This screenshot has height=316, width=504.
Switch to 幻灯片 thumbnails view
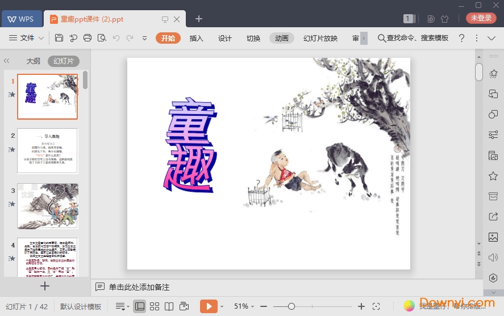(64, 61)
